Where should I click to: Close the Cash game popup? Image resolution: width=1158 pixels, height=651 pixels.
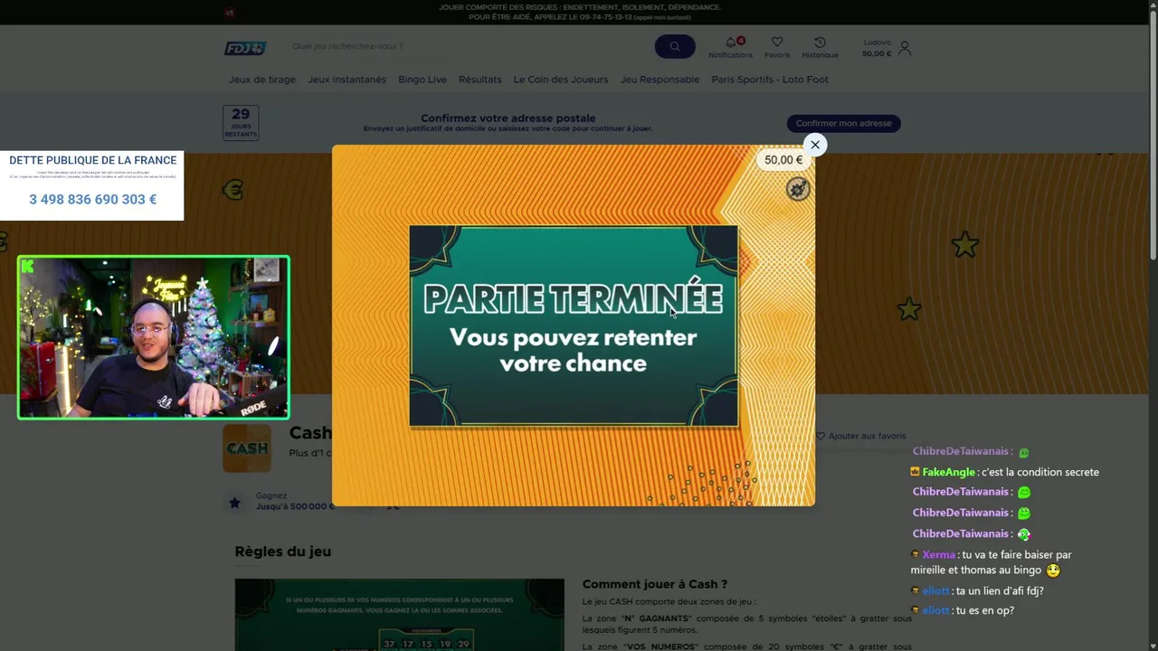pyautogui.click(x=815, y=145)
